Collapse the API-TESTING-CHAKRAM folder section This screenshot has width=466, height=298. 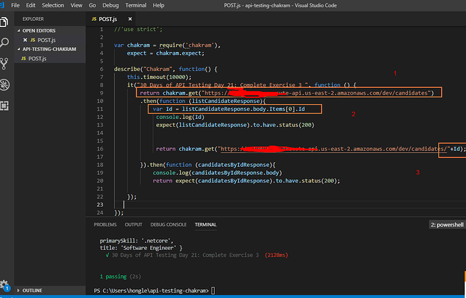47,49
